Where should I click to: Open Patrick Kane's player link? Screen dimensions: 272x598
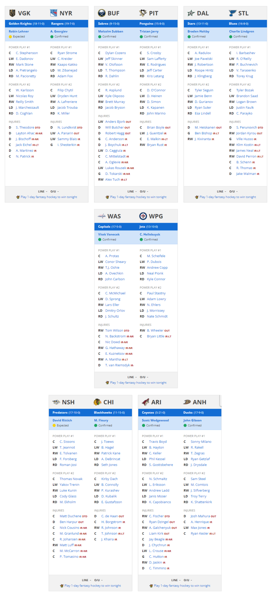click(x=111, y=453)
